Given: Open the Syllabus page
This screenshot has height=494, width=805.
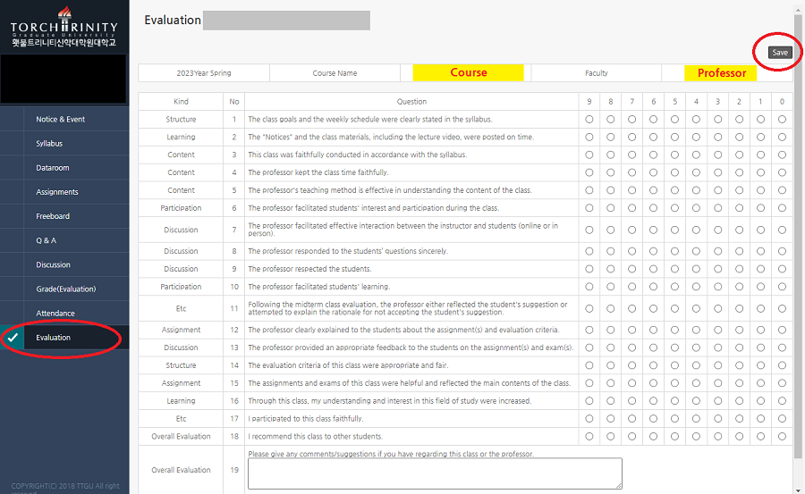Looking at the screenshot, I should click(x=49, y=144).
